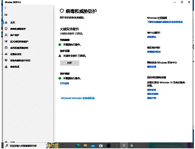Click the 有什么疑问? heading
Image resolution: width=195 pixels, height=149 pixels.
(x=154, y=33)
